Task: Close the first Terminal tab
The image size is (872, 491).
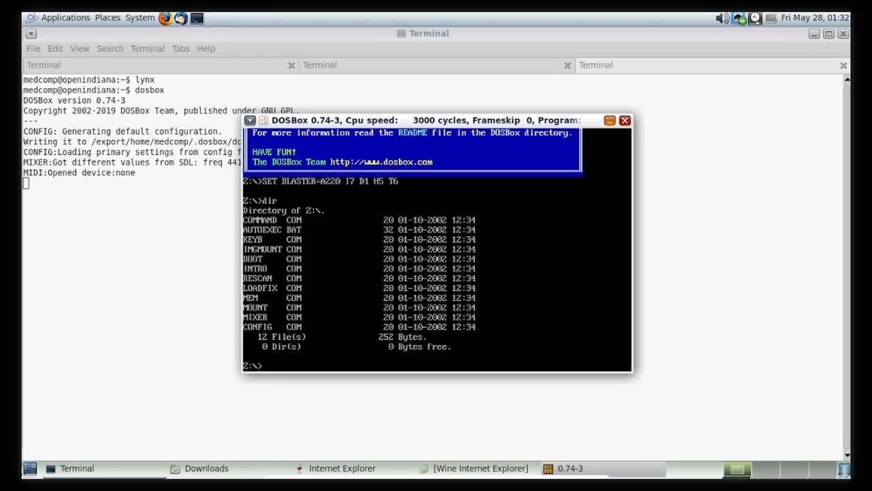Action: click(292, 65)
